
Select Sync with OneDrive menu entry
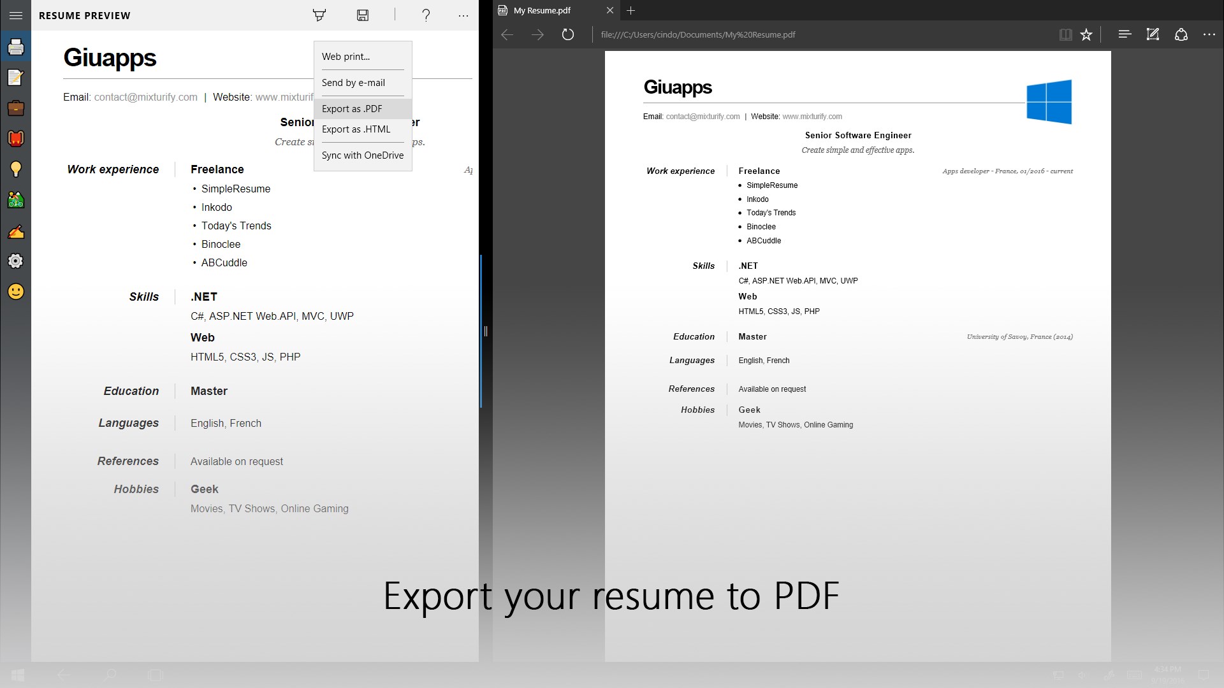coord(362,155)
